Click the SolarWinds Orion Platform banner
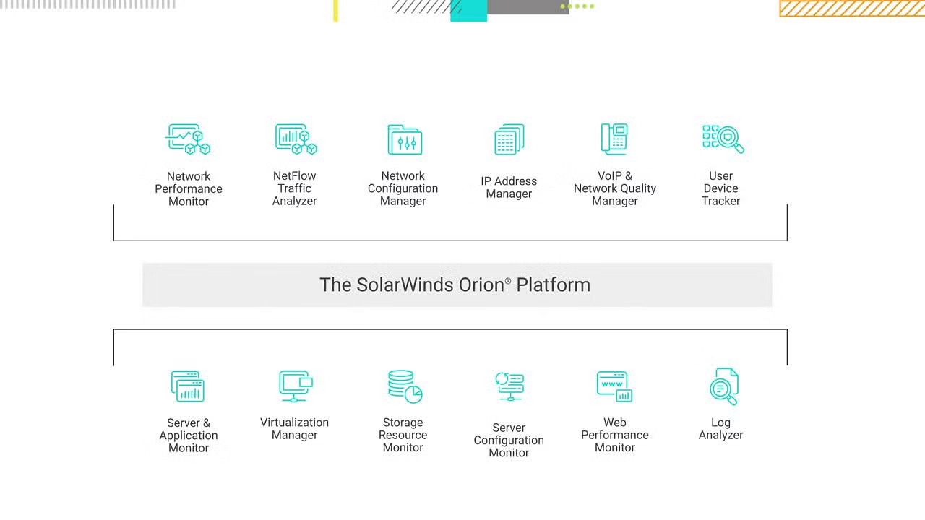Screen dimensions: 925x520 (457, 285)
